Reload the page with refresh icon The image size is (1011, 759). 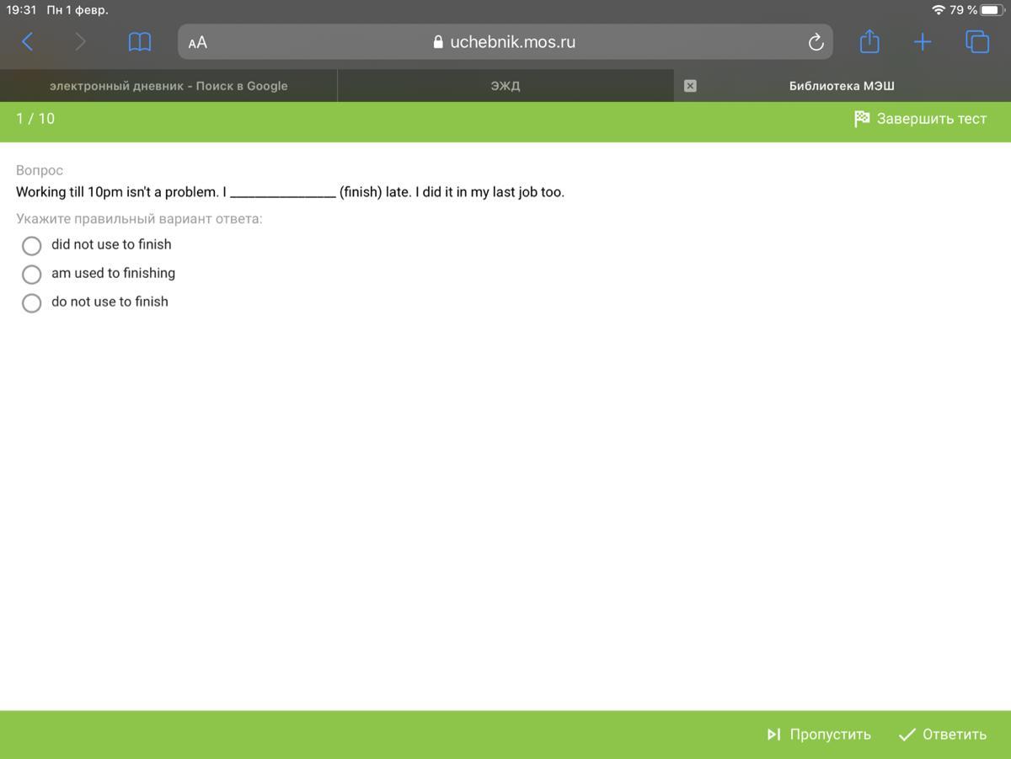815,42
